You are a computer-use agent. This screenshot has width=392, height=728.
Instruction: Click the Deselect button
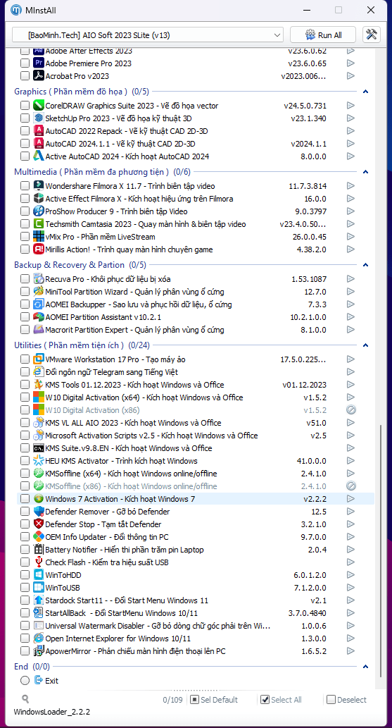coord(346,699)
